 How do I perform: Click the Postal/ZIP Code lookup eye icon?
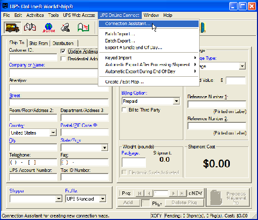click(x=95, y=125)
